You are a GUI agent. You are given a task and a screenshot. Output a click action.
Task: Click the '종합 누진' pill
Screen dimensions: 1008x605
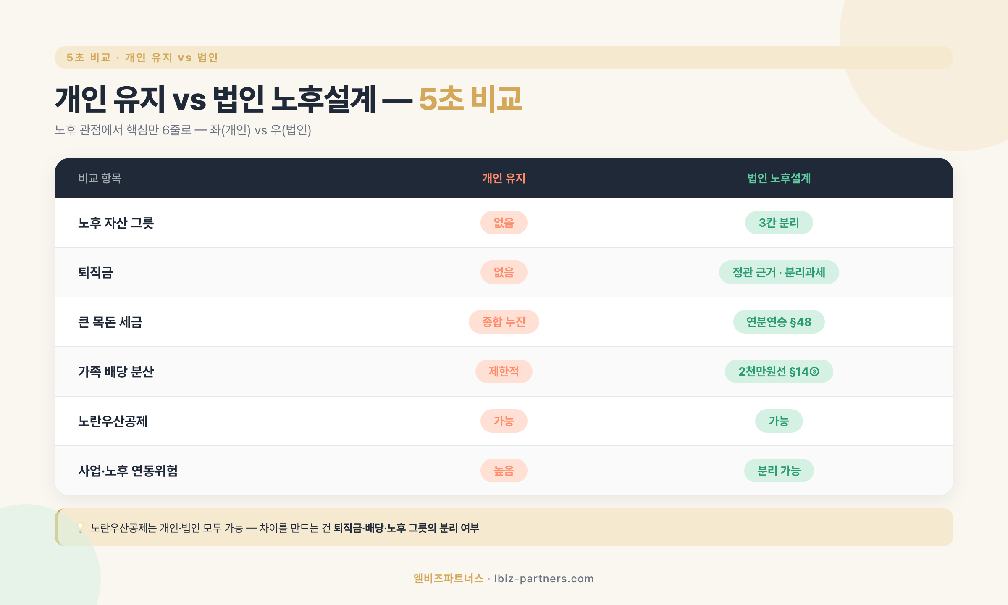pyautogui.click(x=504, y=322)
